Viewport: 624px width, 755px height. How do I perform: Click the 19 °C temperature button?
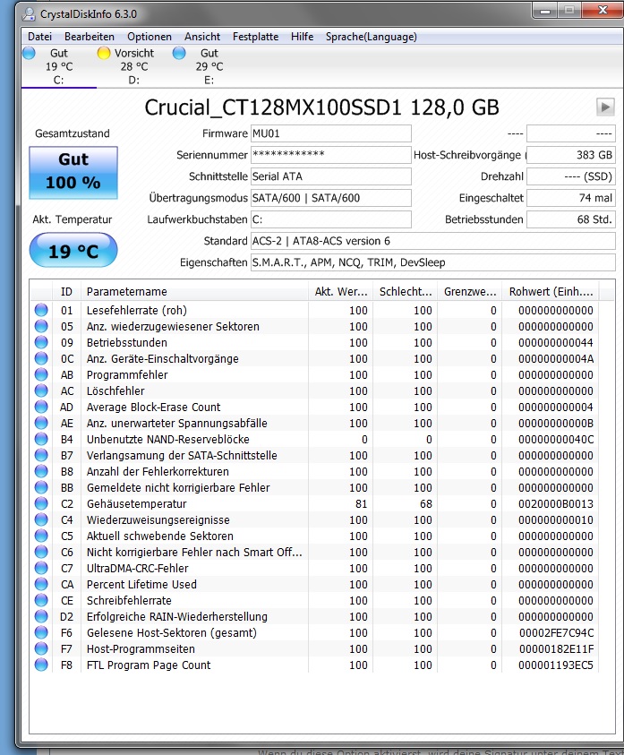[73, 251]
